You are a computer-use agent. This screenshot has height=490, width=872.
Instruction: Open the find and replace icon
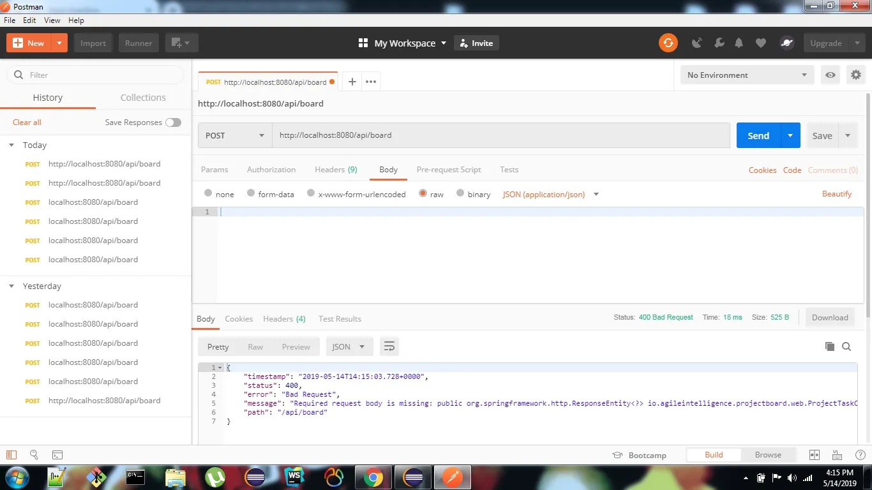click(34, 455)
